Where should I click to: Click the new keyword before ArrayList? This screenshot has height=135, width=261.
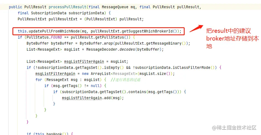(85, 74)
